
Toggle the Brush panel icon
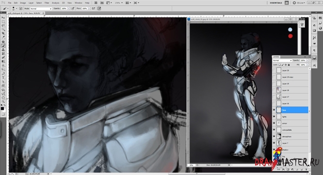click(x=21, y=8)
